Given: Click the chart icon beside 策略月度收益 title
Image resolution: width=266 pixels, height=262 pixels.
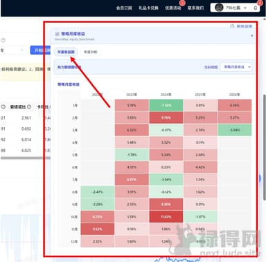Looking at the screenshot, I should (x=57, y=34).
